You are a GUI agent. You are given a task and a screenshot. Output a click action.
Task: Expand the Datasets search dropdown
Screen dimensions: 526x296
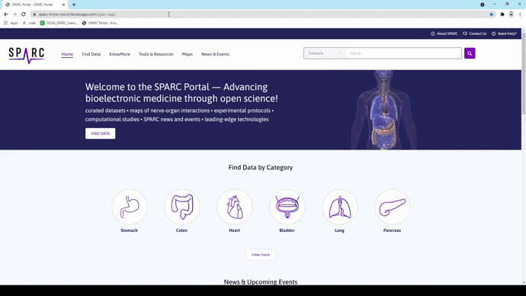tap(325, 53)
